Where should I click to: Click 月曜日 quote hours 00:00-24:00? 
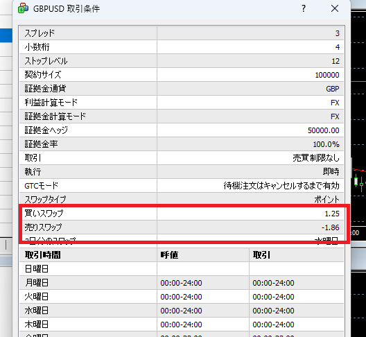181,283
